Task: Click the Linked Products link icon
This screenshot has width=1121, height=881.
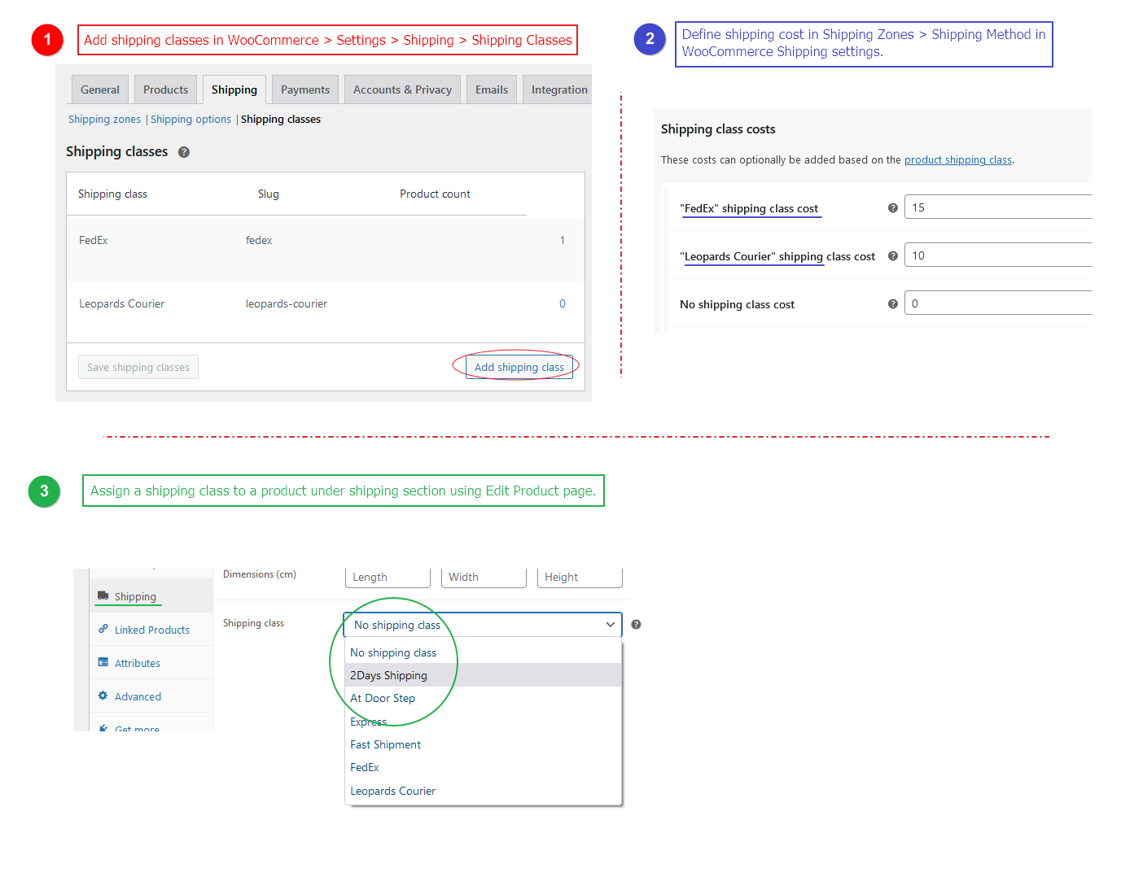Action: click(x=103, y=629)
